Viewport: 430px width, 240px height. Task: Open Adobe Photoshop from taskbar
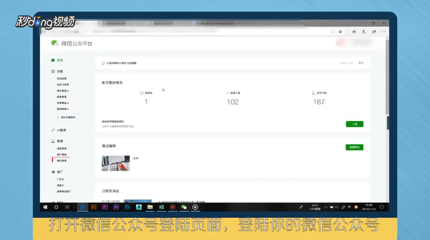(127, 207)
